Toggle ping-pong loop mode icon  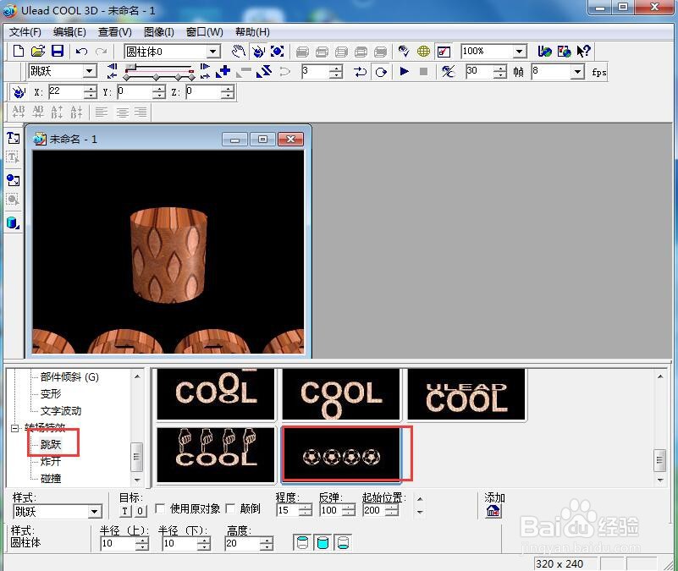[x=360, y=71]
